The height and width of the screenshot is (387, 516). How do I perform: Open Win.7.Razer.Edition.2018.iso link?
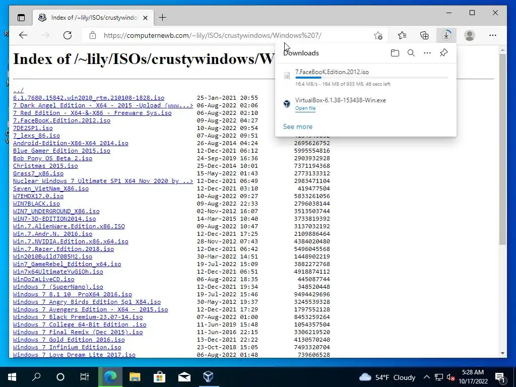(x=63, y=249)
